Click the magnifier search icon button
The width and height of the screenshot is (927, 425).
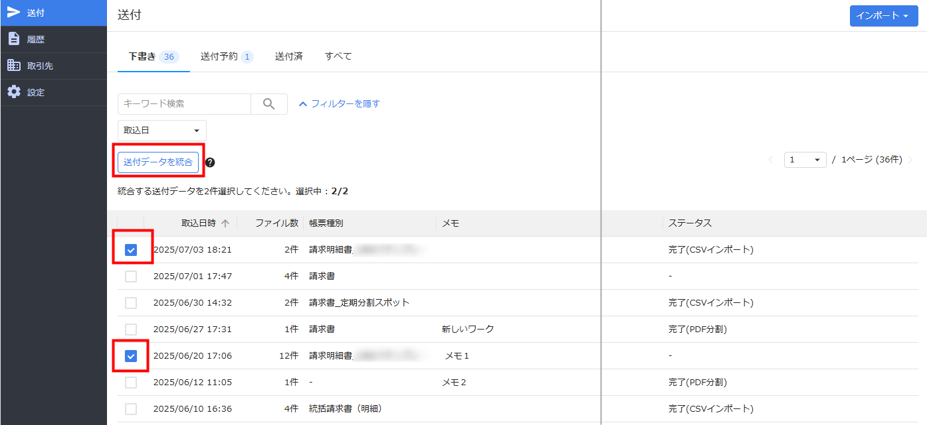[269, 104]
